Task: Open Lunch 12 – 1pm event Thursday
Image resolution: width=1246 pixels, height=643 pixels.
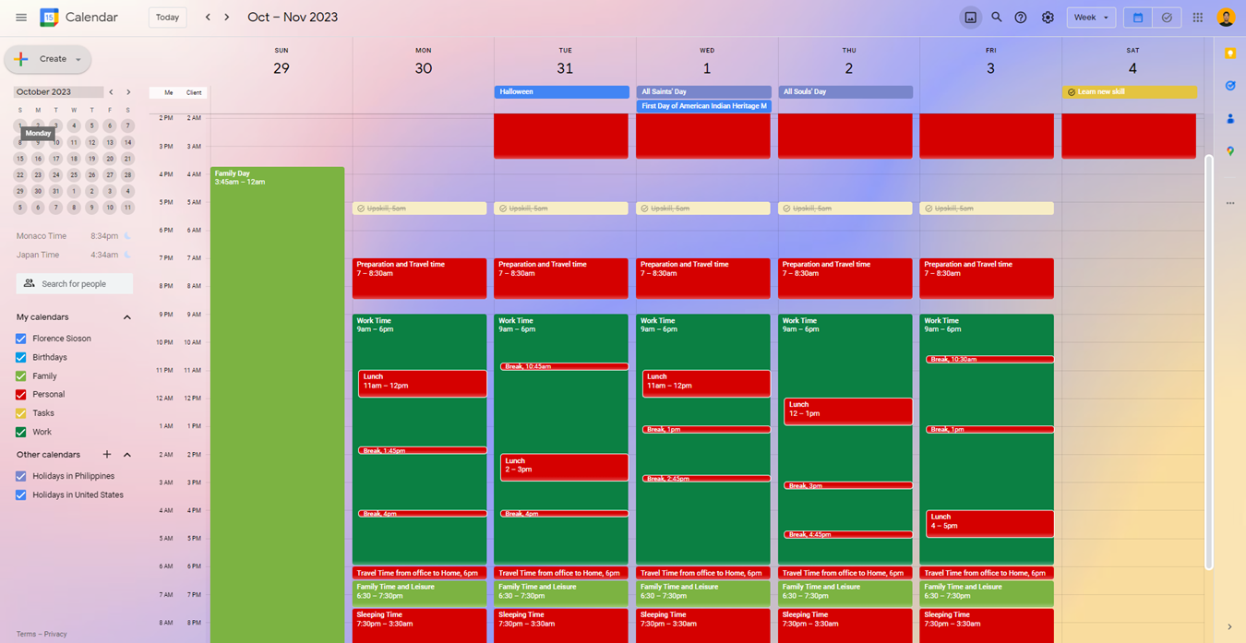Action: (x=848, y=411)
